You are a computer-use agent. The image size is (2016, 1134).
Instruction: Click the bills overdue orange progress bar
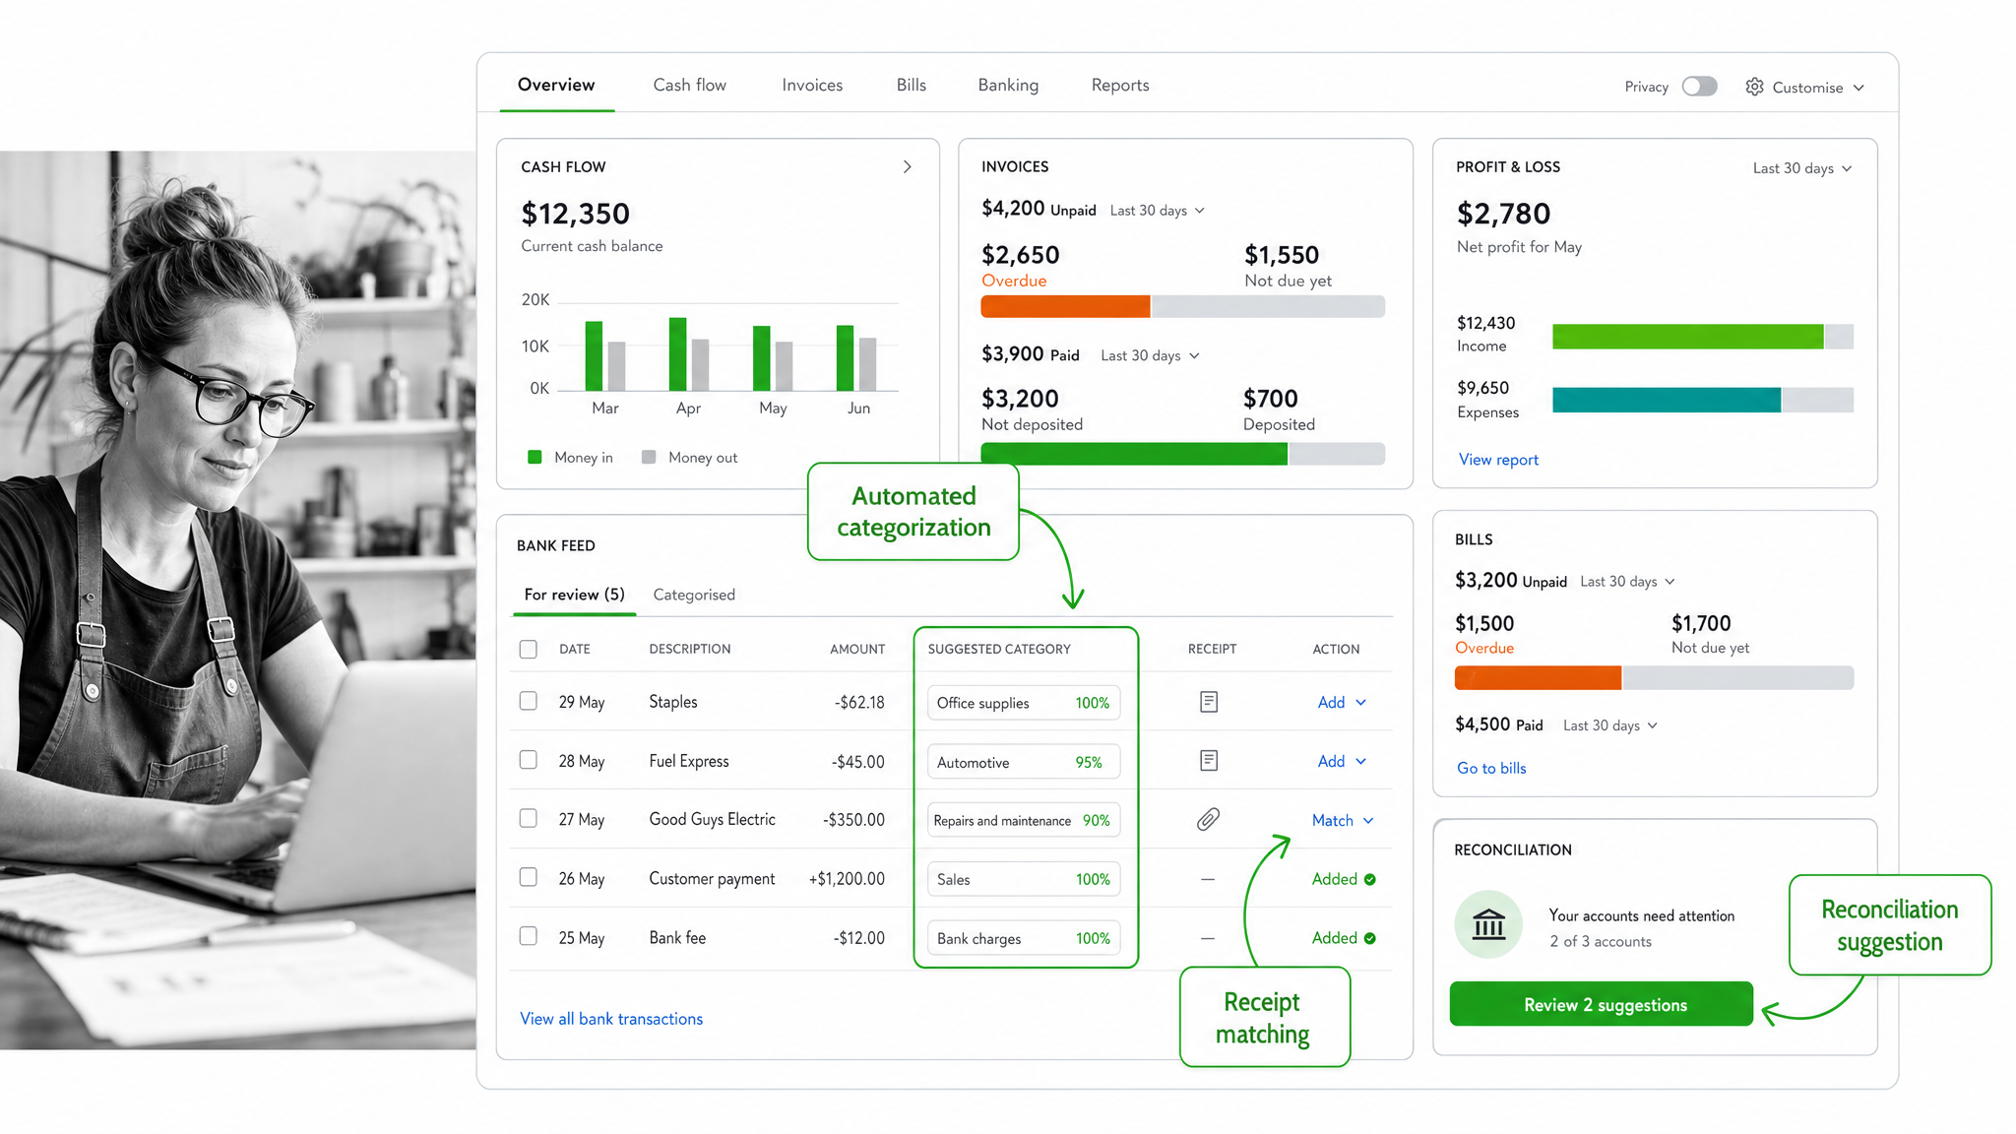pos(1538,677)
